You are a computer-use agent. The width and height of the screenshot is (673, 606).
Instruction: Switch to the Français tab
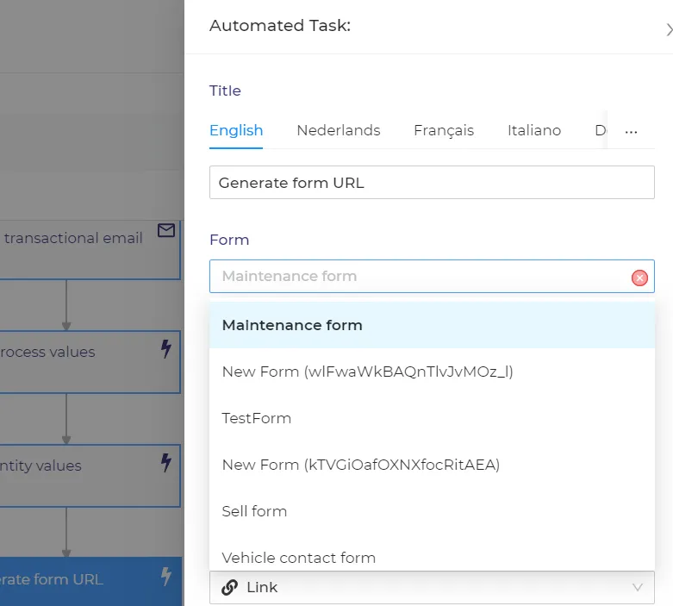(x=444, y=130)
